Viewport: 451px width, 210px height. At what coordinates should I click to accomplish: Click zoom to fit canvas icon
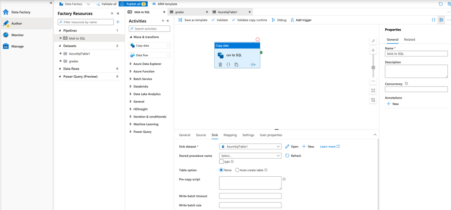[373, 91]
